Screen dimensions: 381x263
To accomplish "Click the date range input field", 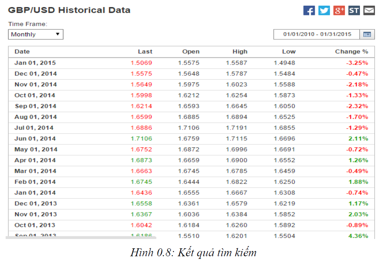I will coord(317,35).
